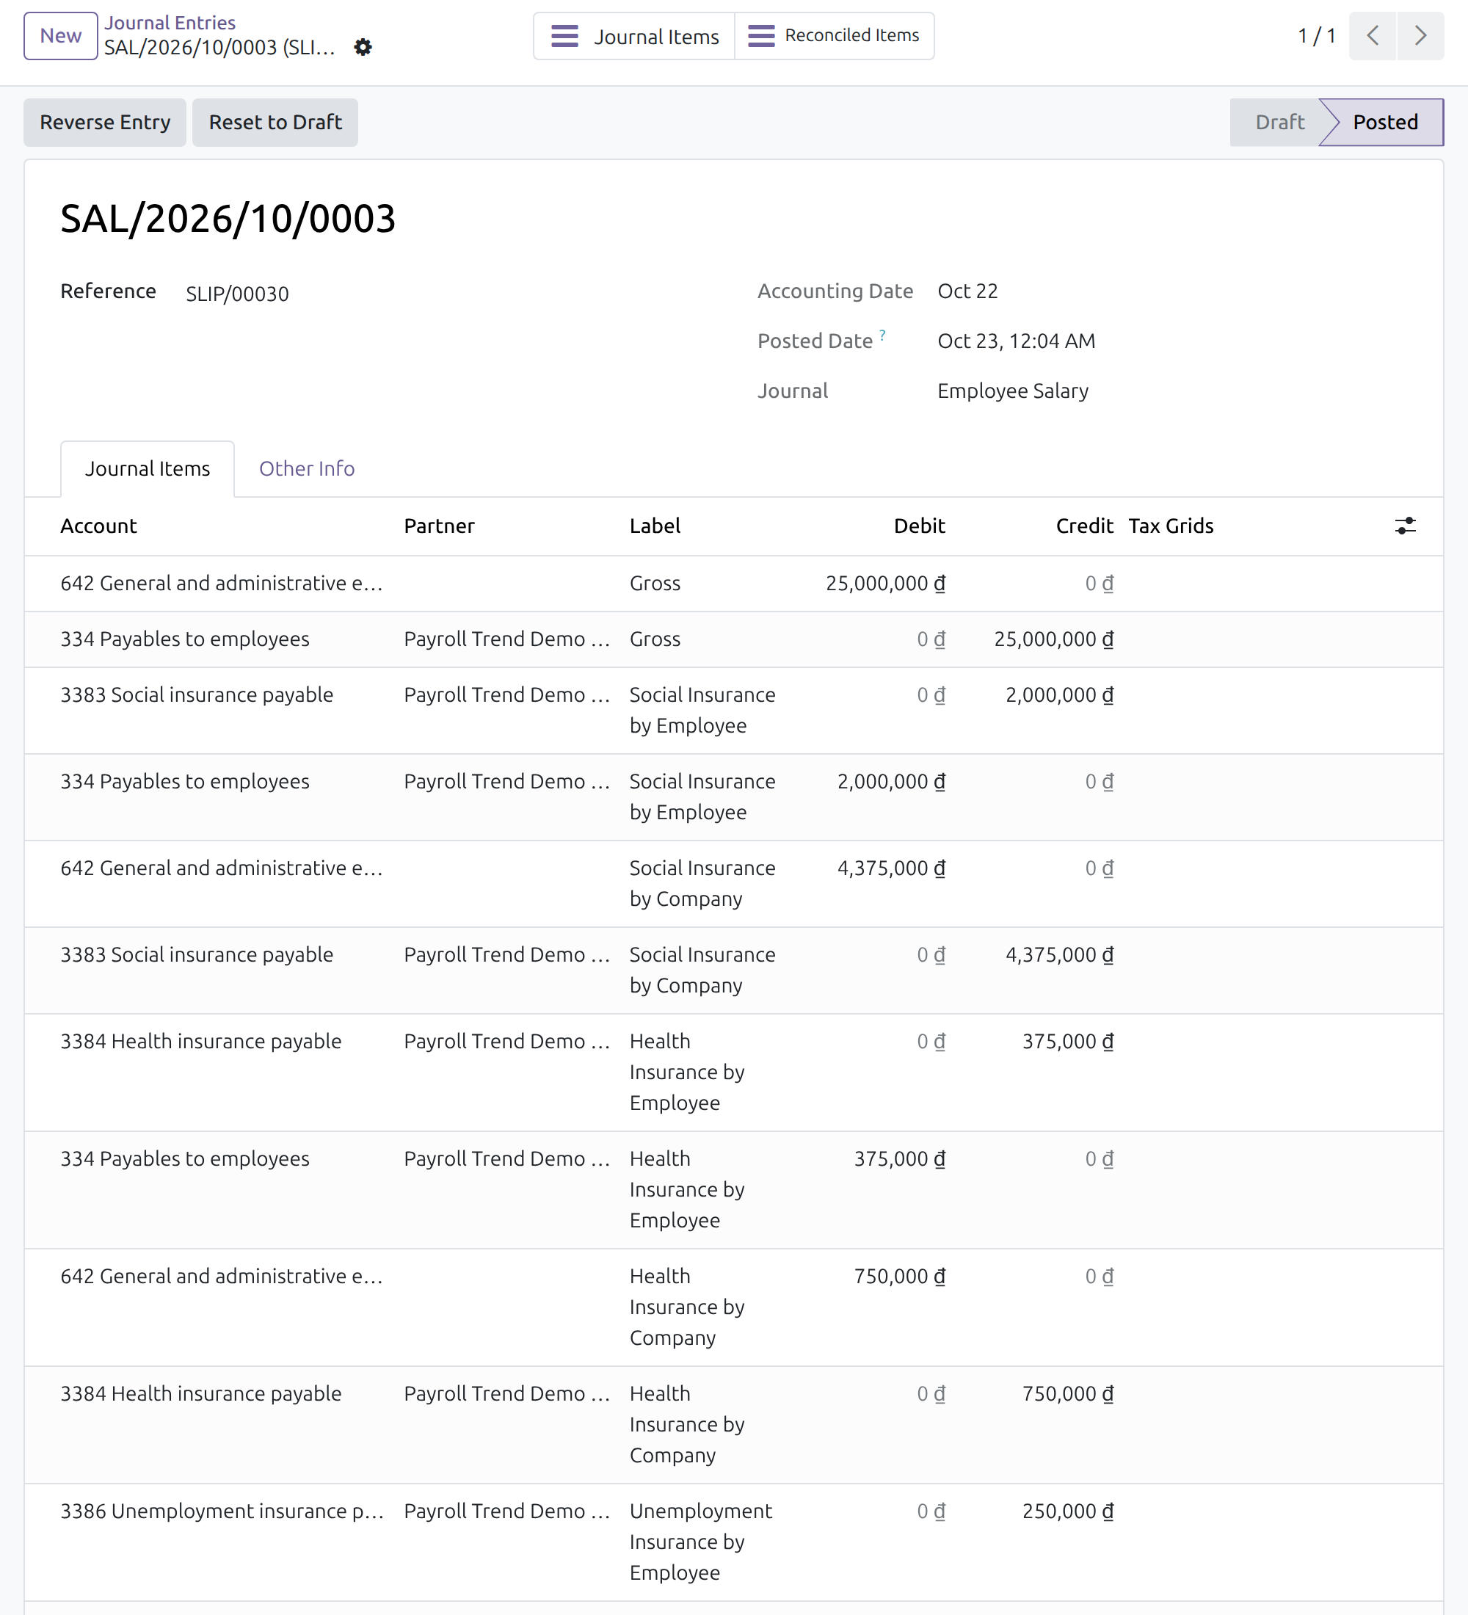Screen dimensions: 1468x1615
Task: Go to the previous record arrow
Action: tap(1372, 35)
